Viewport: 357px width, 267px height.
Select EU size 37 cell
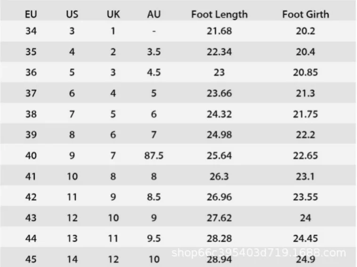pyautogui.click(x=31, y=93)
